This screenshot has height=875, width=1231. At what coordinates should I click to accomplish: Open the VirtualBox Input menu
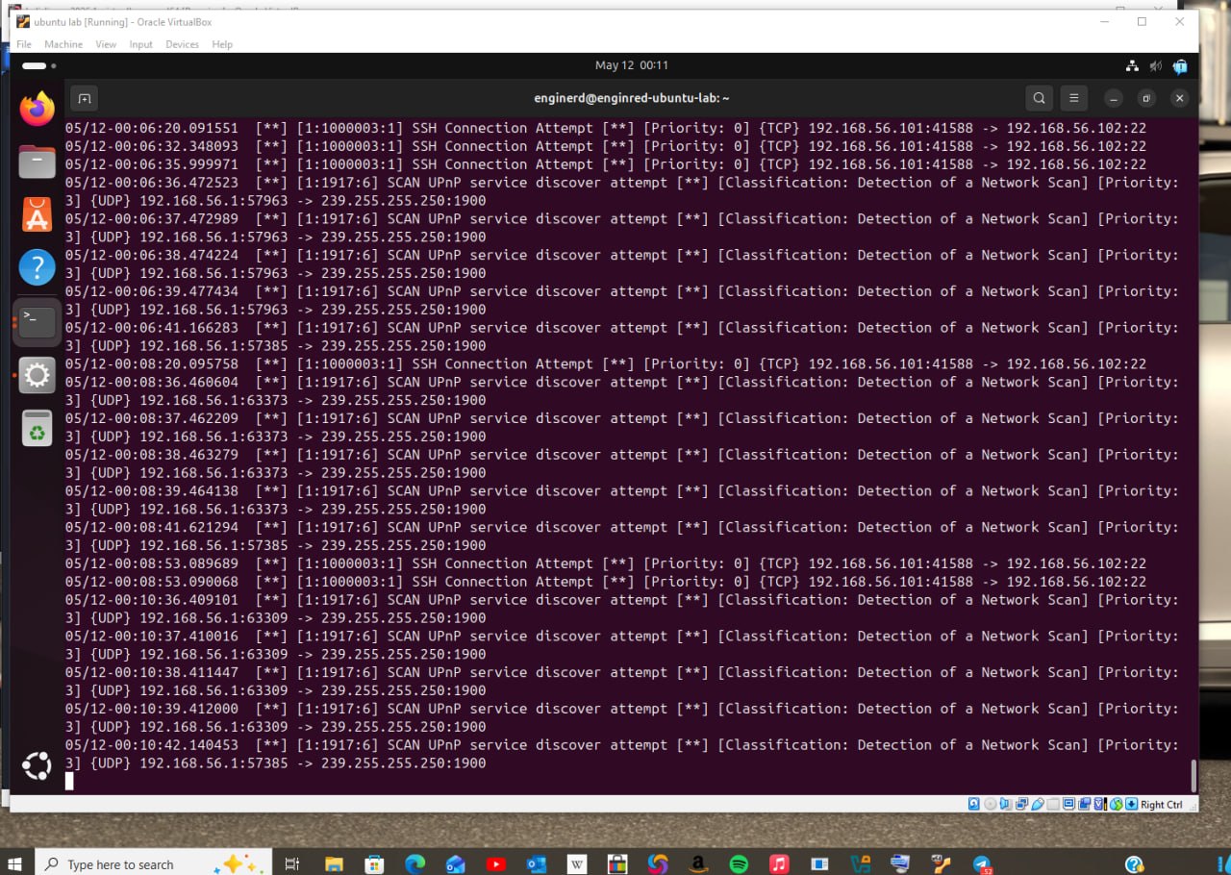[140, 44]
